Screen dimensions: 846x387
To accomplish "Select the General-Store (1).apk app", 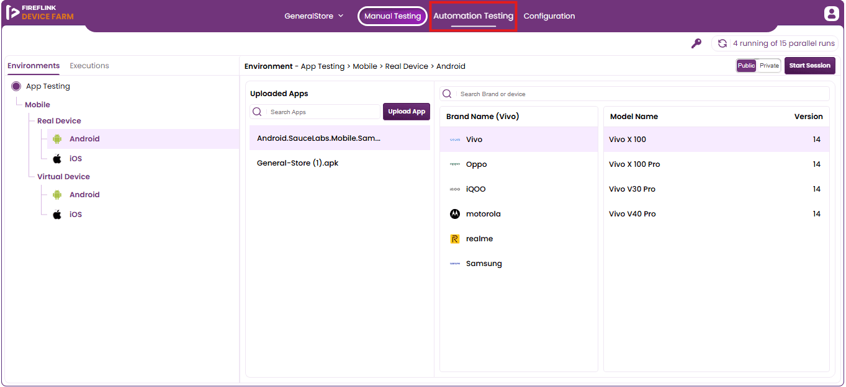I will pyautogui.click(x=340, y=163).
